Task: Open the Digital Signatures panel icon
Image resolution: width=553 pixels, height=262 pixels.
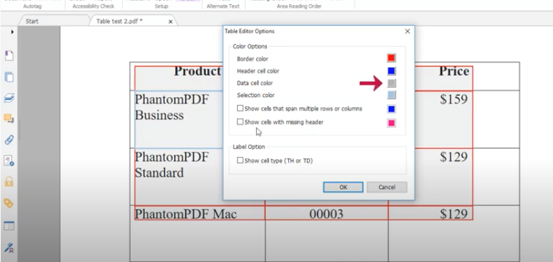Action: tap(9, 161)
